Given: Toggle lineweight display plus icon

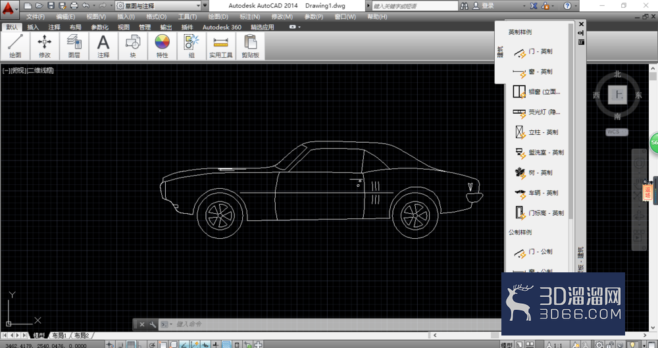Looking at the screenshot, I should [x=216, y=345].
